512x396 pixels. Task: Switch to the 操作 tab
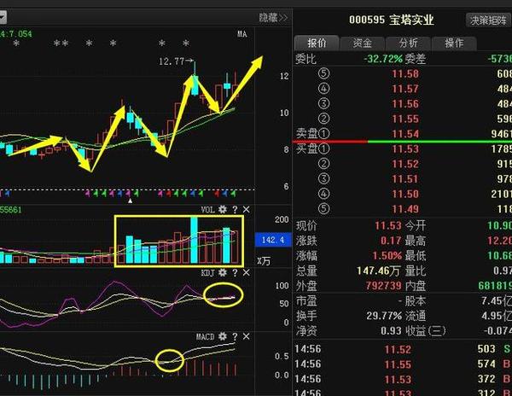click(x=454, y=43)
